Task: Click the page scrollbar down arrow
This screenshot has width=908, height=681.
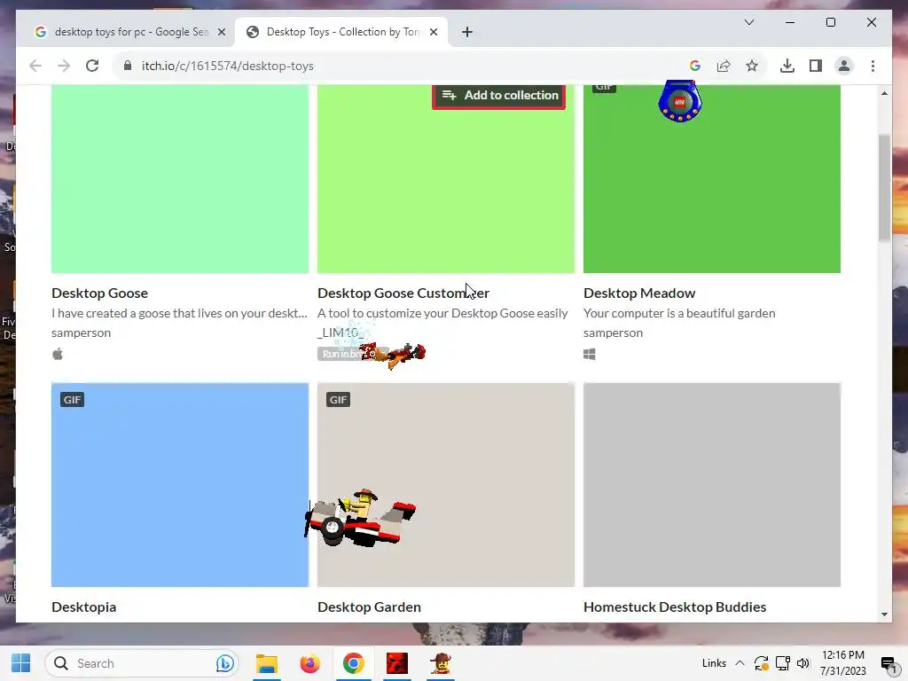Action: point(884,614)
